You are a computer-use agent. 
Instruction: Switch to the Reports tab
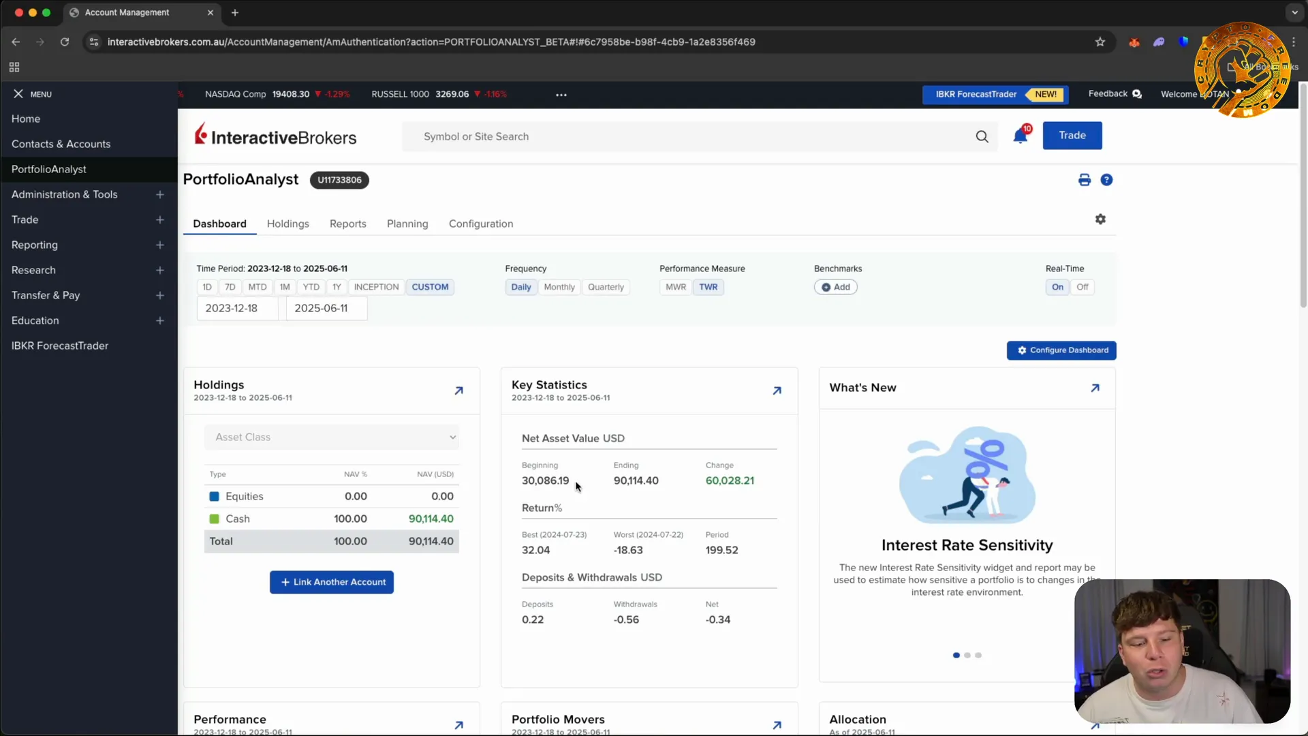coord(347,224)
